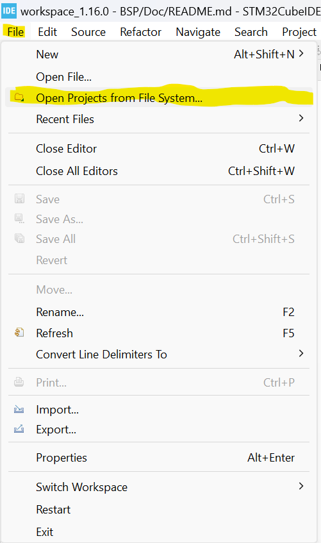Screen dimensions: 321x543
Task: Click the grayed Save floppy disk icon
Action: pos(19,199)
